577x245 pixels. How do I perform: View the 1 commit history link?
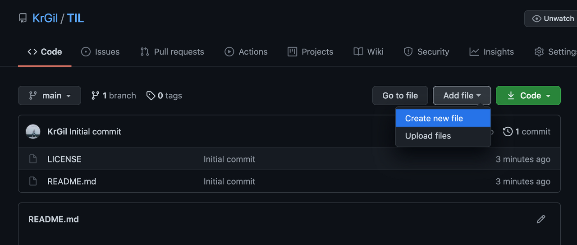527,132
